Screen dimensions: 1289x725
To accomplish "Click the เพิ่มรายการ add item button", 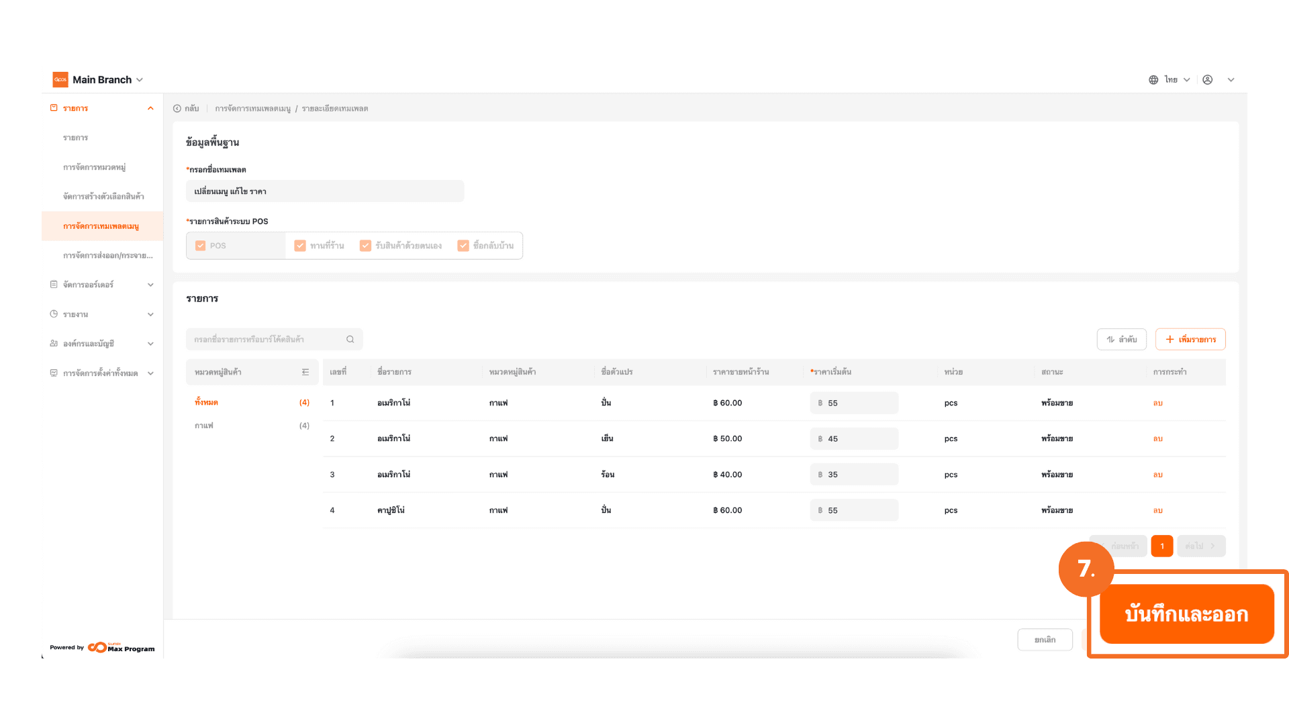I will click(1190, 340).
